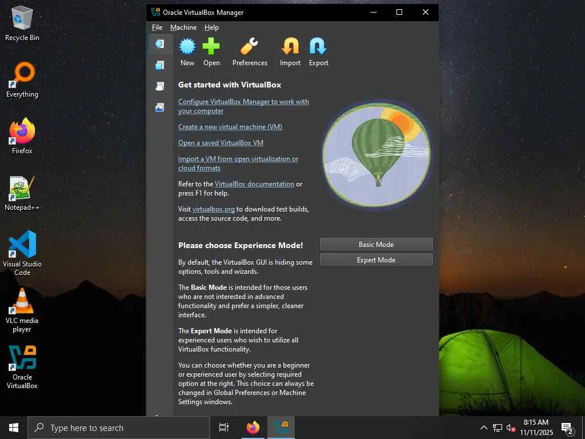Click the Expert Mode button
The height and width of the screenshot is (439, 585).
pyautogui.click(x=376, y=260)
